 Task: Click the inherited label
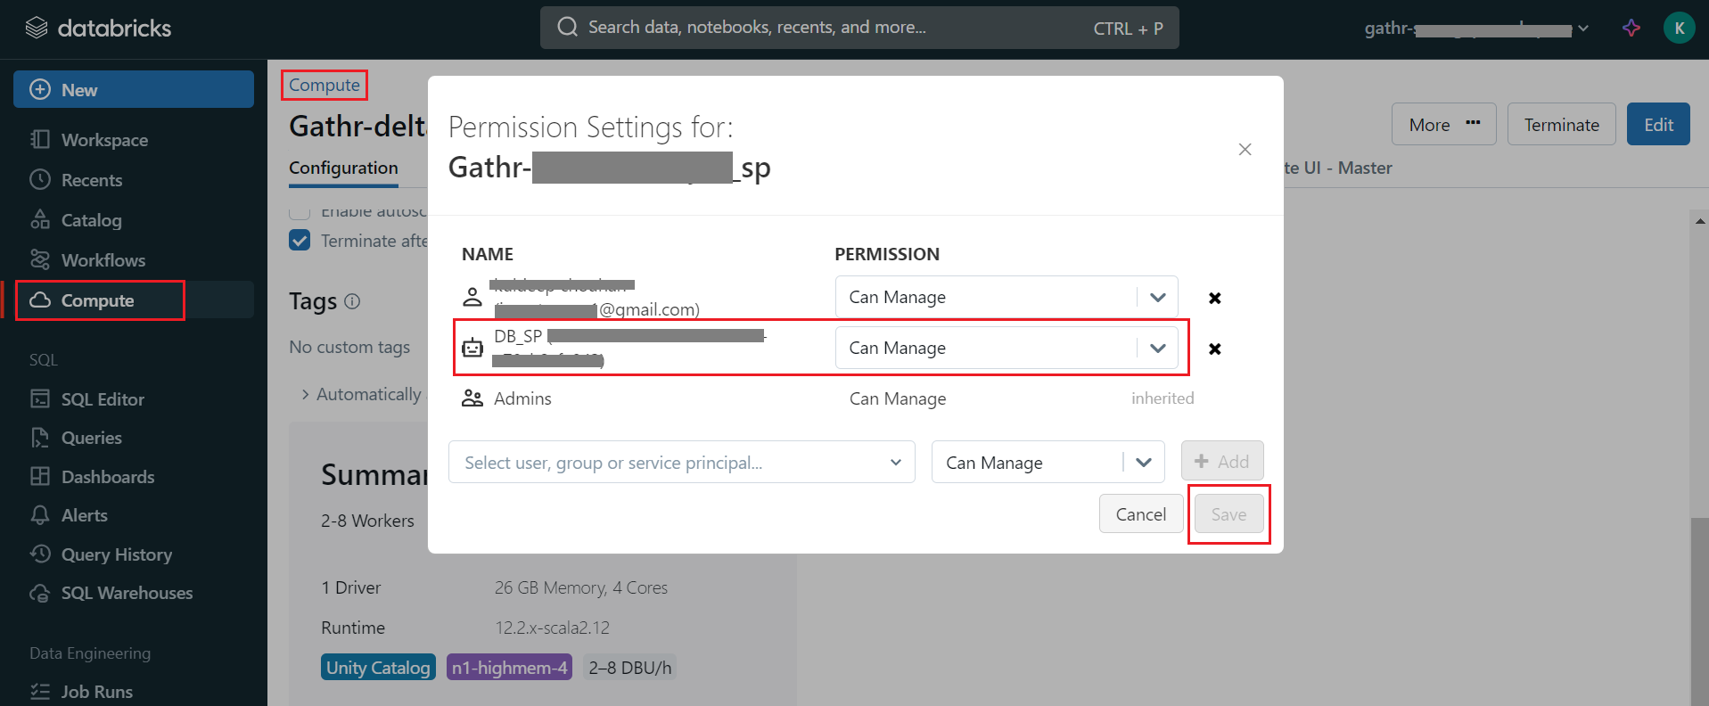[1163, 398]
